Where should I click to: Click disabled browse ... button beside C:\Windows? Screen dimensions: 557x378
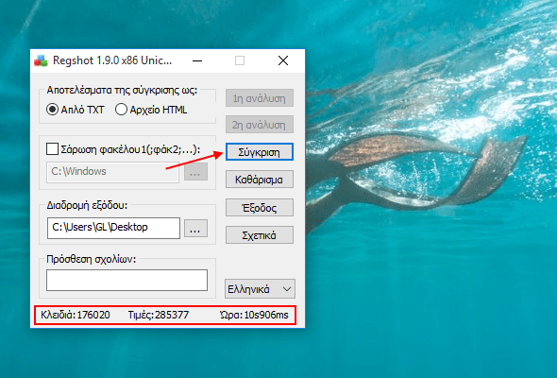click(x=195, y=172)
